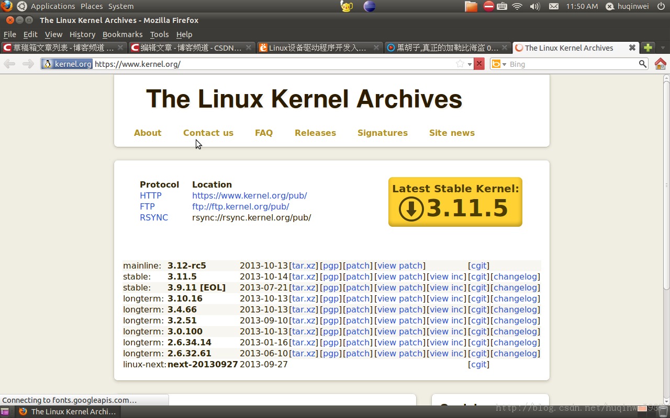Close The Linux Kernel Archives tab

[x=632, y=48]
